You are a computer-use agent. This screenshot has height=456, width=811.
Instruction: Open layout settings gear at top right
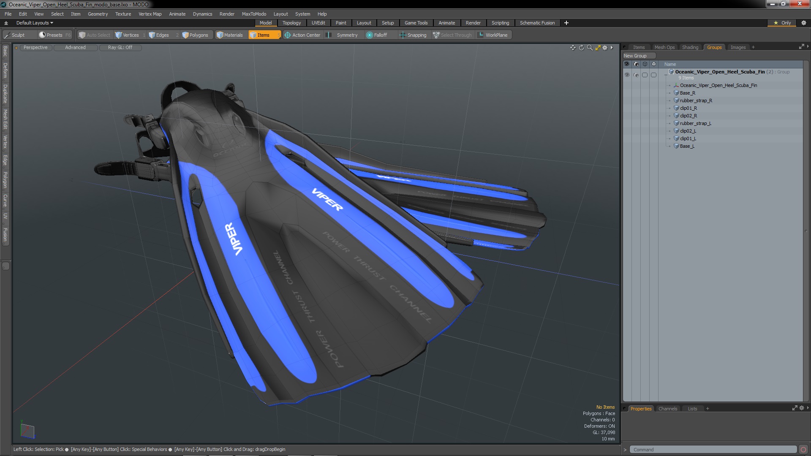[x=803, y=23]
